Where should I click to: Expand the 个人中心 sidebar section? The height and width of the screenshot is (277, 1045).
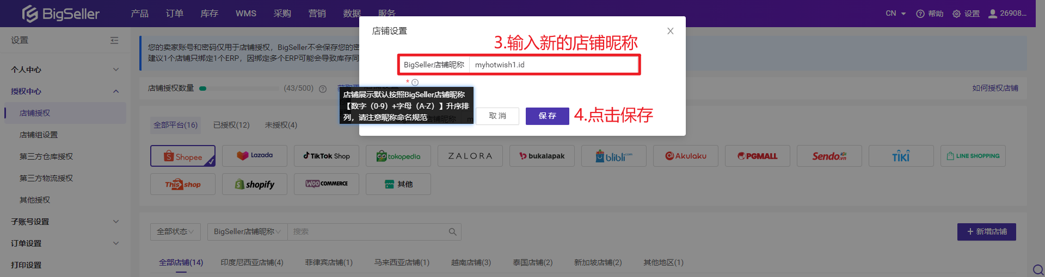point(65,70)
